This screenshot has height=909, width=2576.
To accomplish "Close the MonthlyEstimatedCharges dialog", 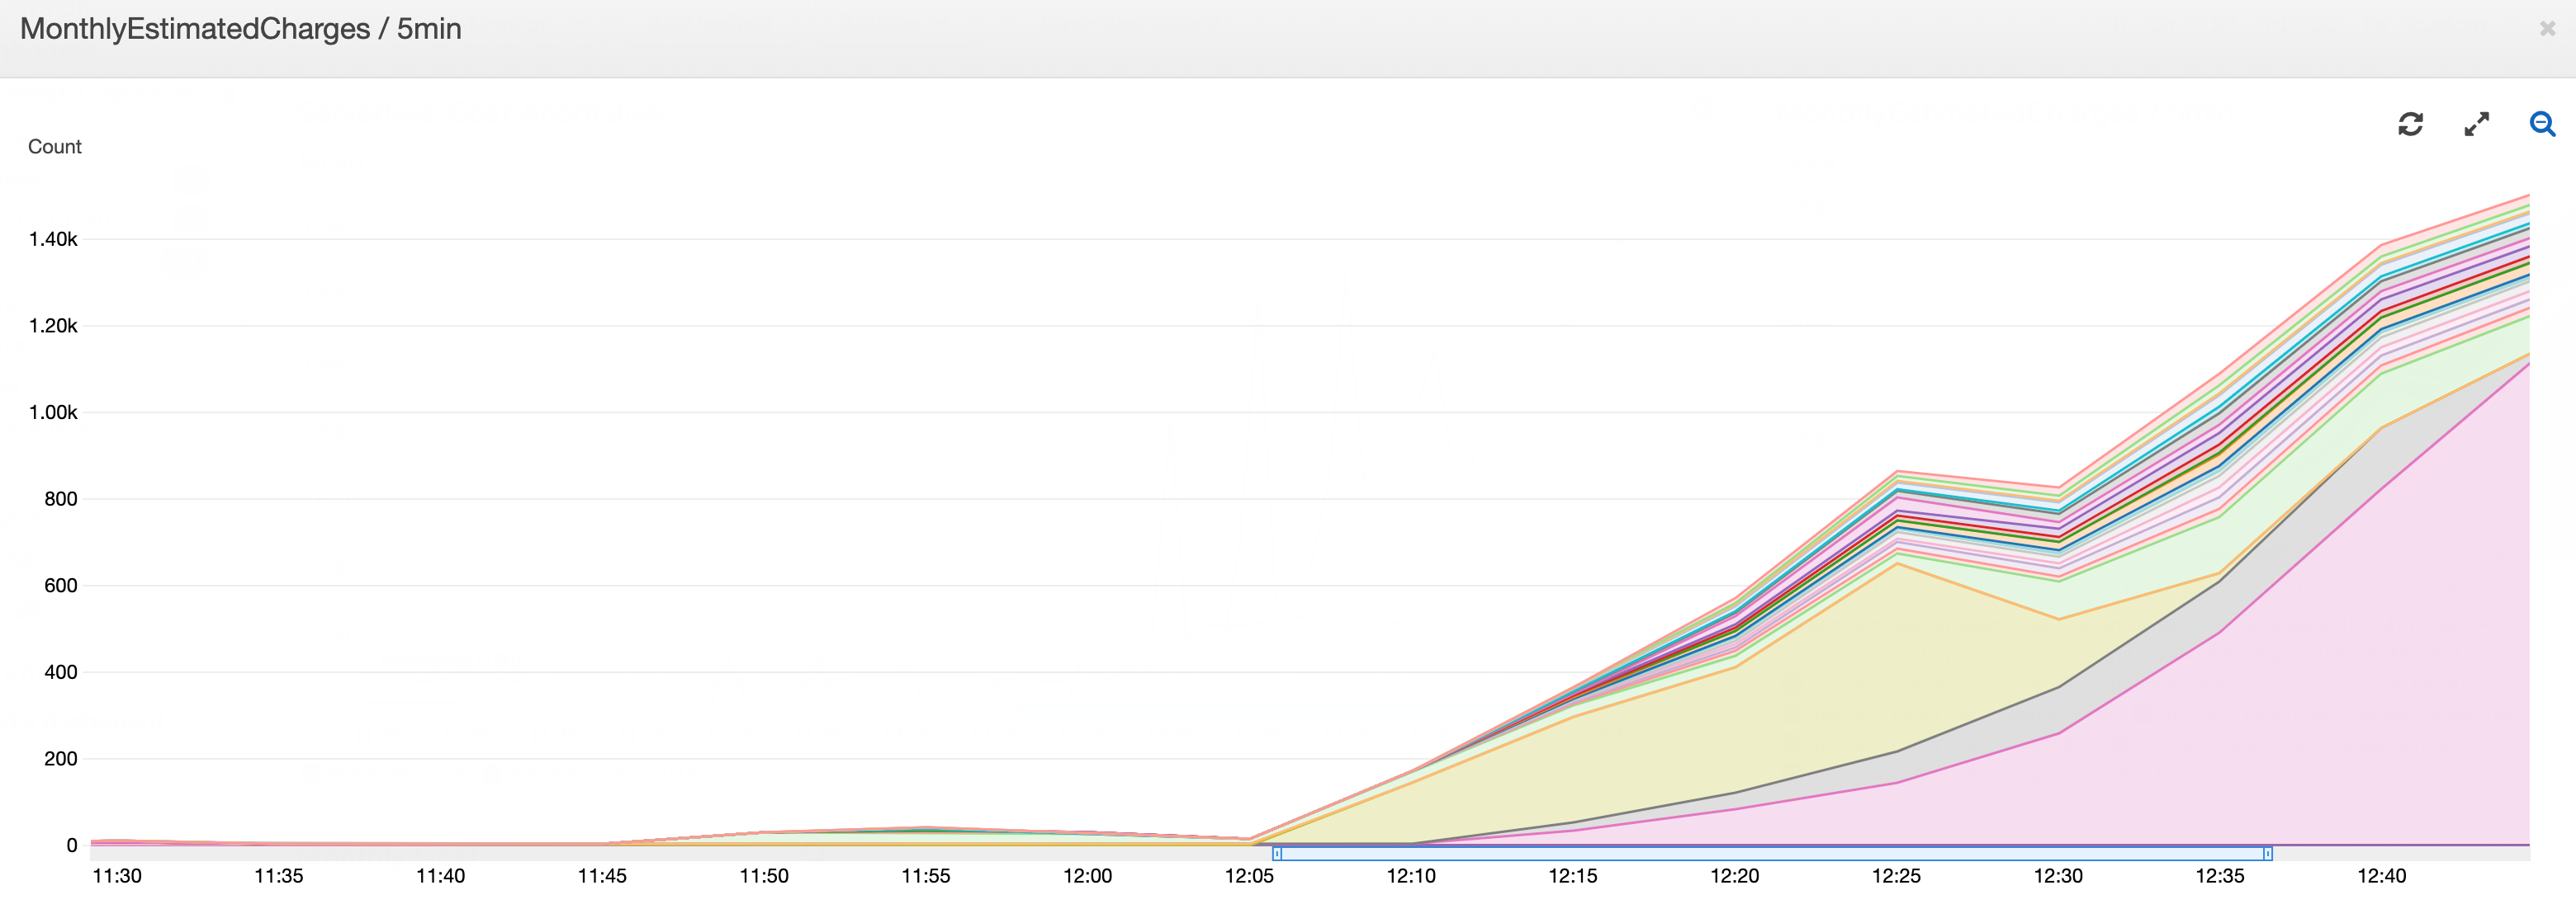I will click(x=2547, y=29).
